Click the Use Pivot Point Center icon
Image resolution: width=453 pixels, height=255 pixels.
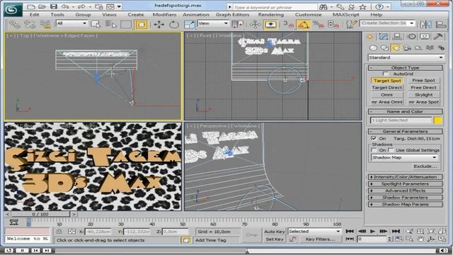tap(238, 25)
